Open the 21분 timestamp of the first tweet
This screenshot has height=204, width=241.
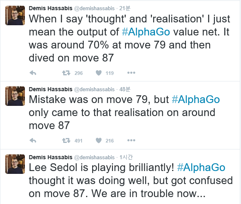tap(125, 8)
